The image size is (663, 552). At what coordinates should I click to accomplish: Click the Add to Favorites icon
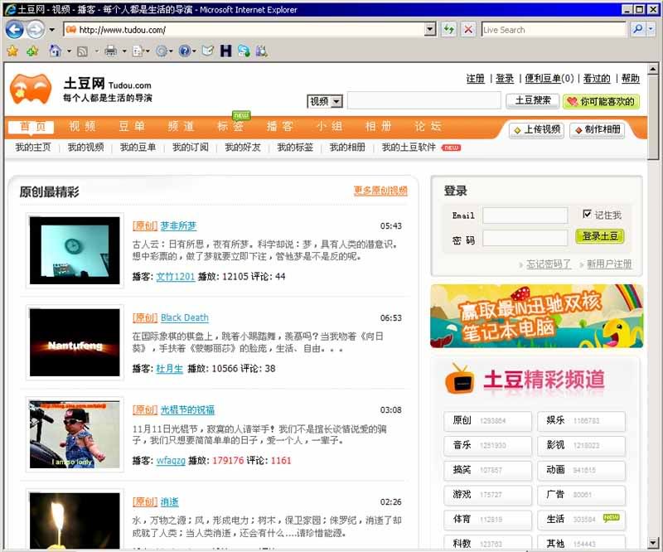[x=32, y=51]
